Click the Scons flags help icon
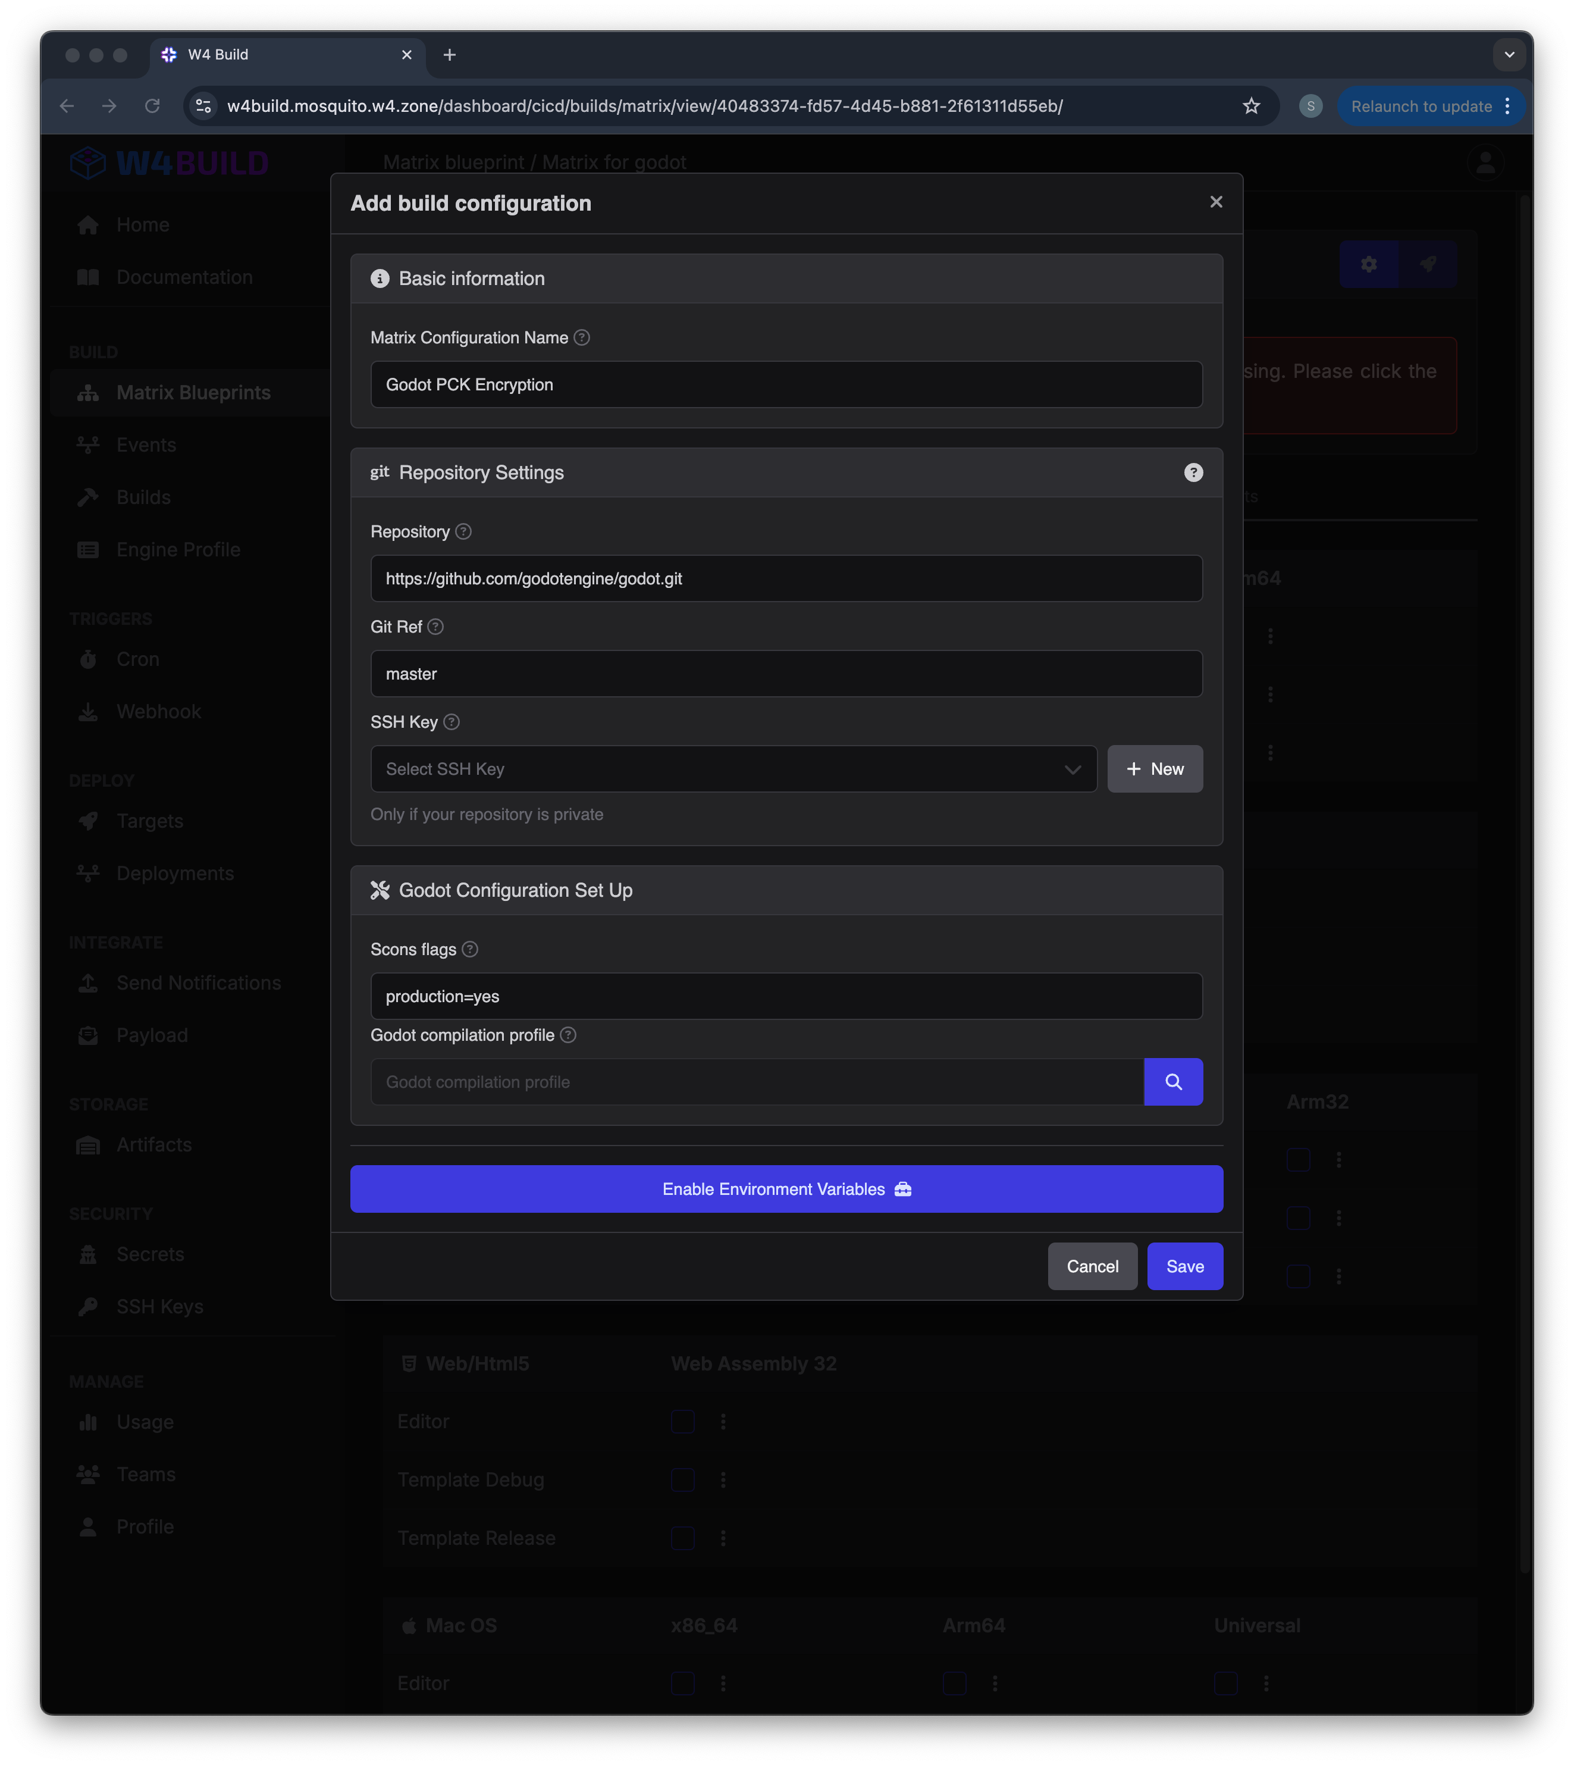This screenshot has height=1765, width=1574. pos(471,949)
